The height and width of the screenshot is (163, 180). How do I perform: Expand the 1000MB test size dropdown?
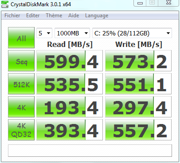pyautogui.click(x=72, y=33)
